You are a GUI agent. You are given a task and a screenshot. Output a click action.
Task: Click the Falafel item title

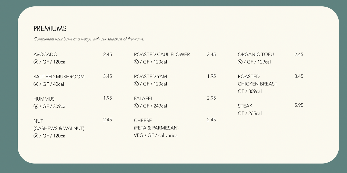[144, 99]
